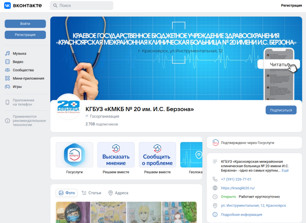This screenshot has width=306, height=223.
Task: Open Музыка via its note icon
Action: pyautogui.click(x=7, y=53)
